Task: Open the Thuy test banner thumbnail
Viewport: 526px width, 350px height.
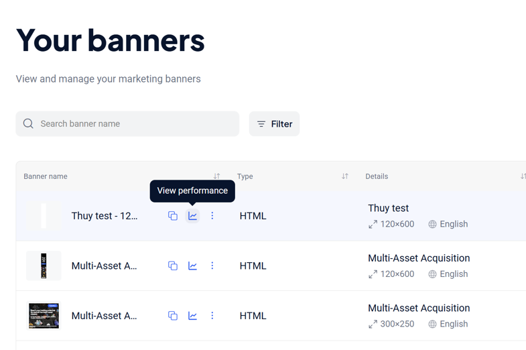Action: point(44,216)
